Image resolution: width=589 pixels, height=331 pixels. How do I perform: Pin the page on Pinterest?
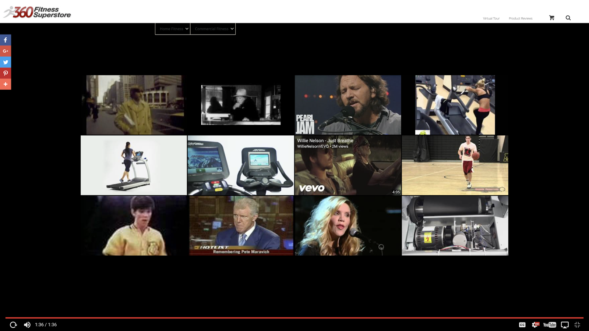[6, 73]
